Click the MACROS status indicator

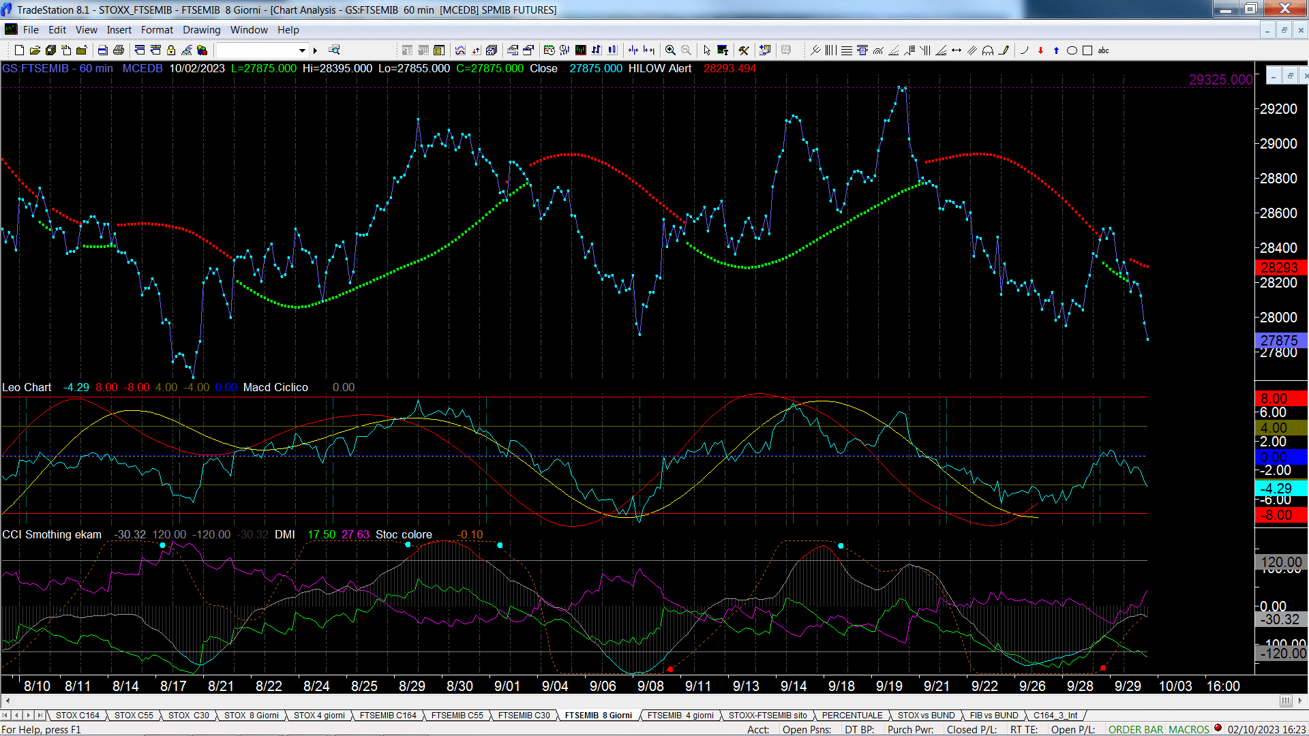[x=1189, y=730]
